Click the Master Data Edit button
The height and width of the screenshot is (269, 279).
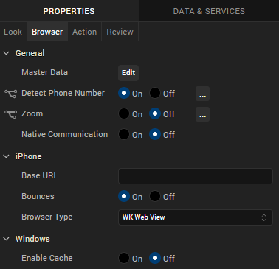click(128, 73)
